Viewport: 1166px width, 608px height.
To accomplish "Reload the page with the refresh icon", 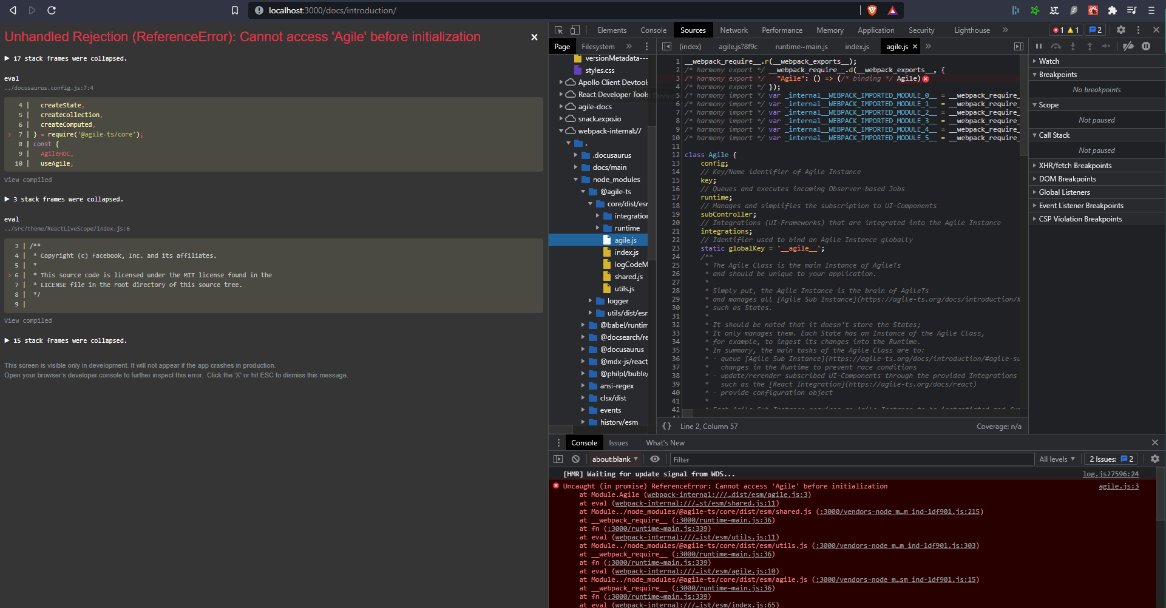I will [x=52, y=10].
